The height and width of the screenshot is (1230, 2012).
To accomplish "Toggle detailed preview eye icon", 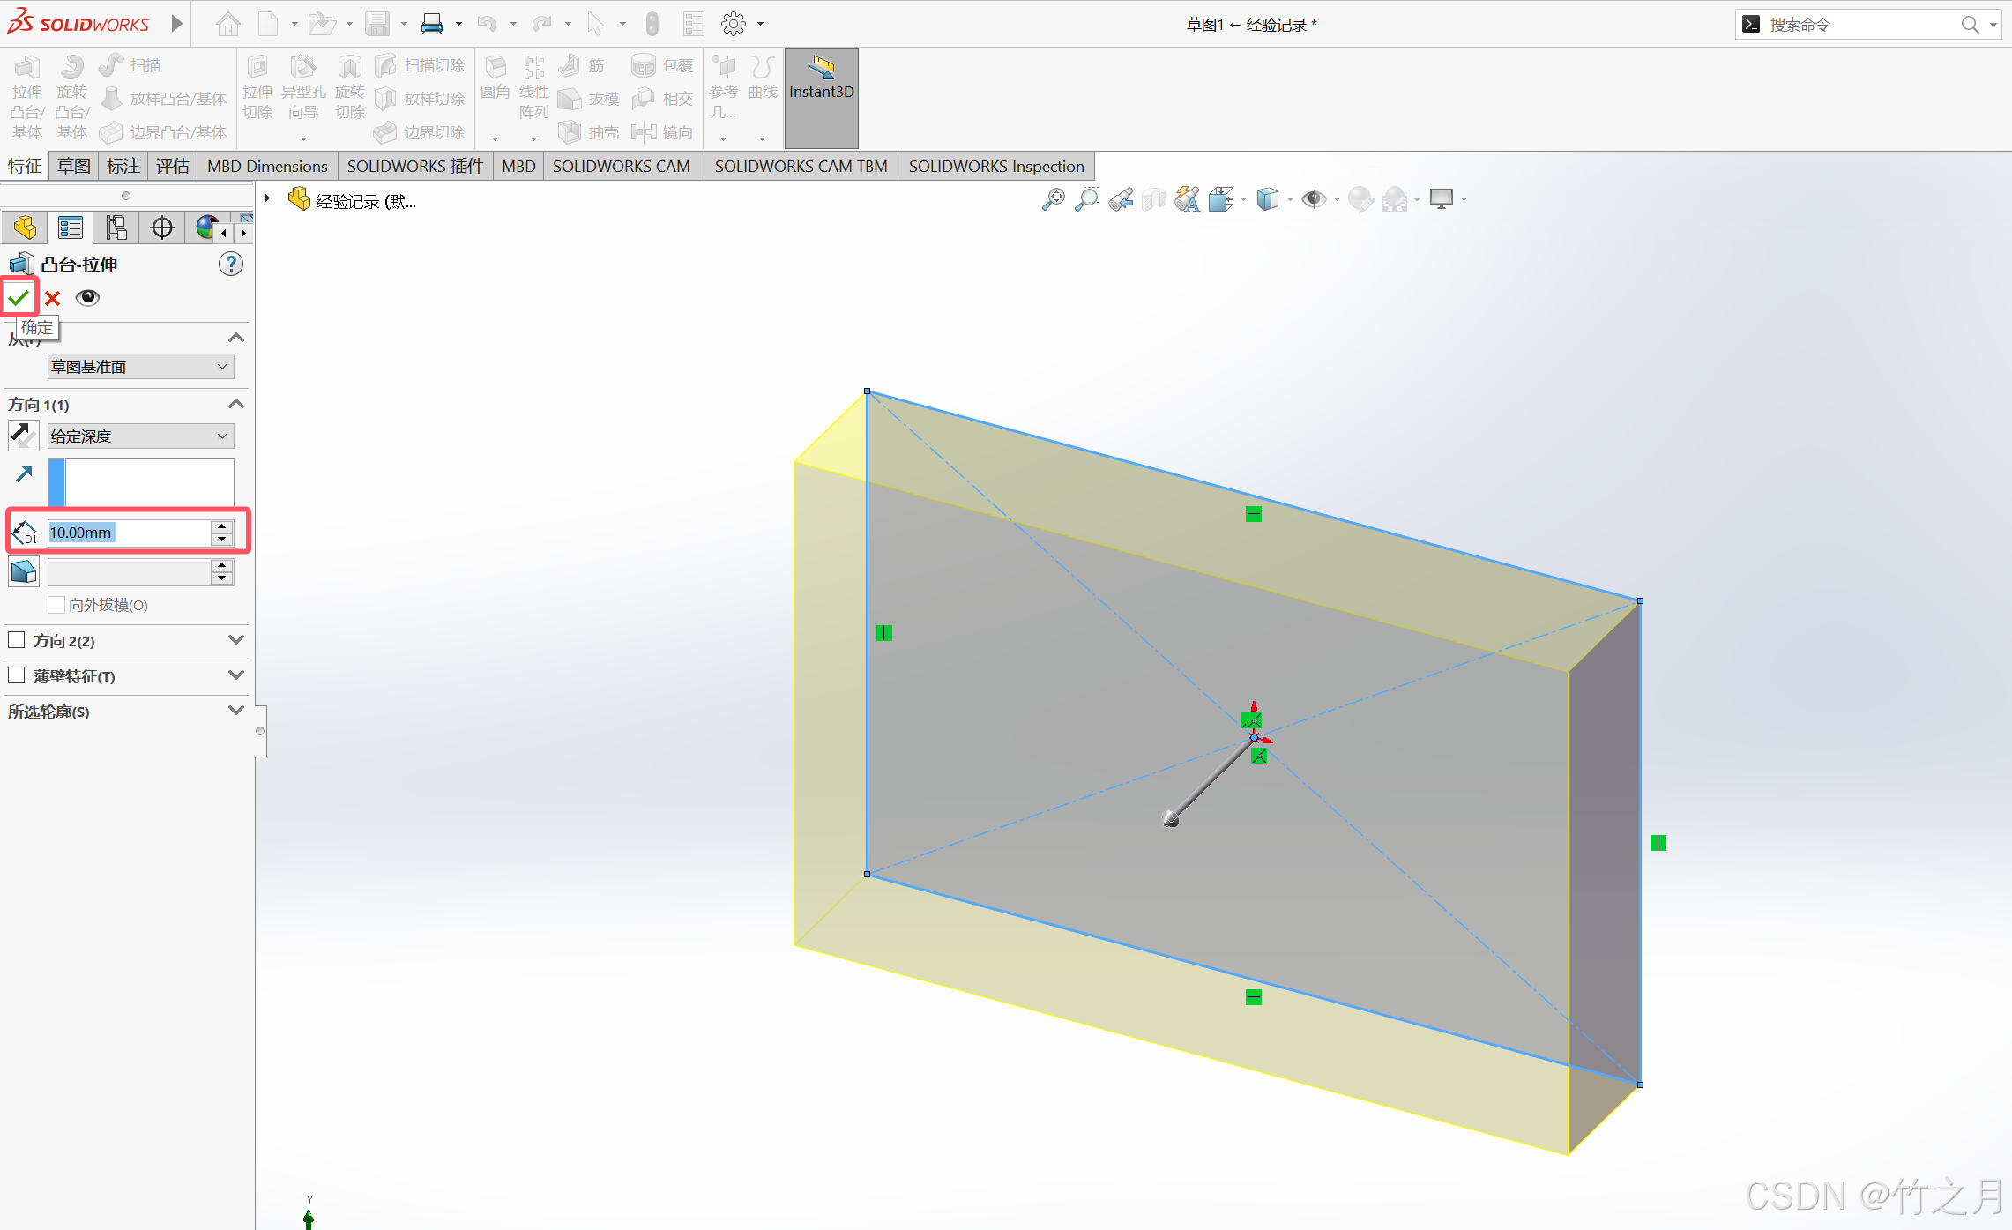I will tap(87, 298).
